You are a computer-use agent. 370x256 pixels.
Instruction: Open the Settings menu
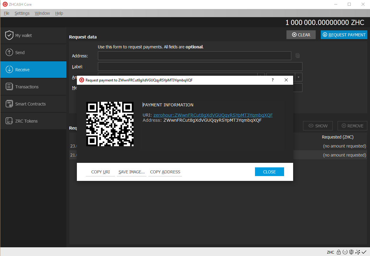22,13
